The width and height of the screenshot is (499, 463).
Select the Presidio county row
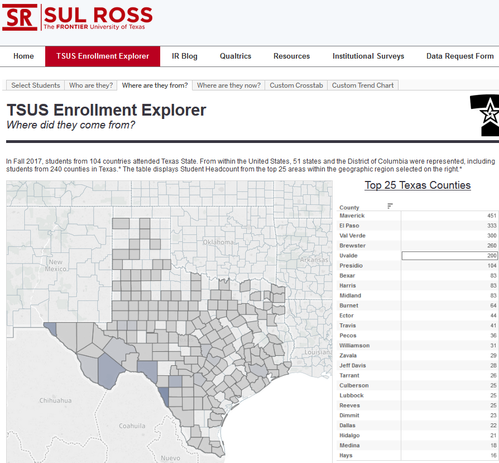418,266
